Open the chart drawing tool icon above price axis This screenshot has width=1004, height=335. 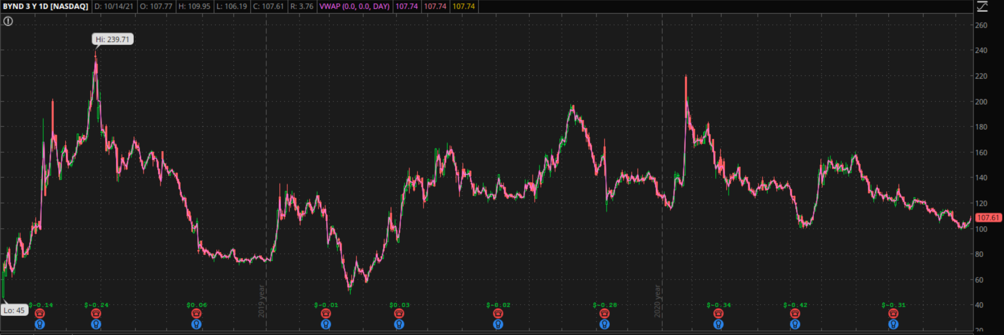click(x=982, y=6)
